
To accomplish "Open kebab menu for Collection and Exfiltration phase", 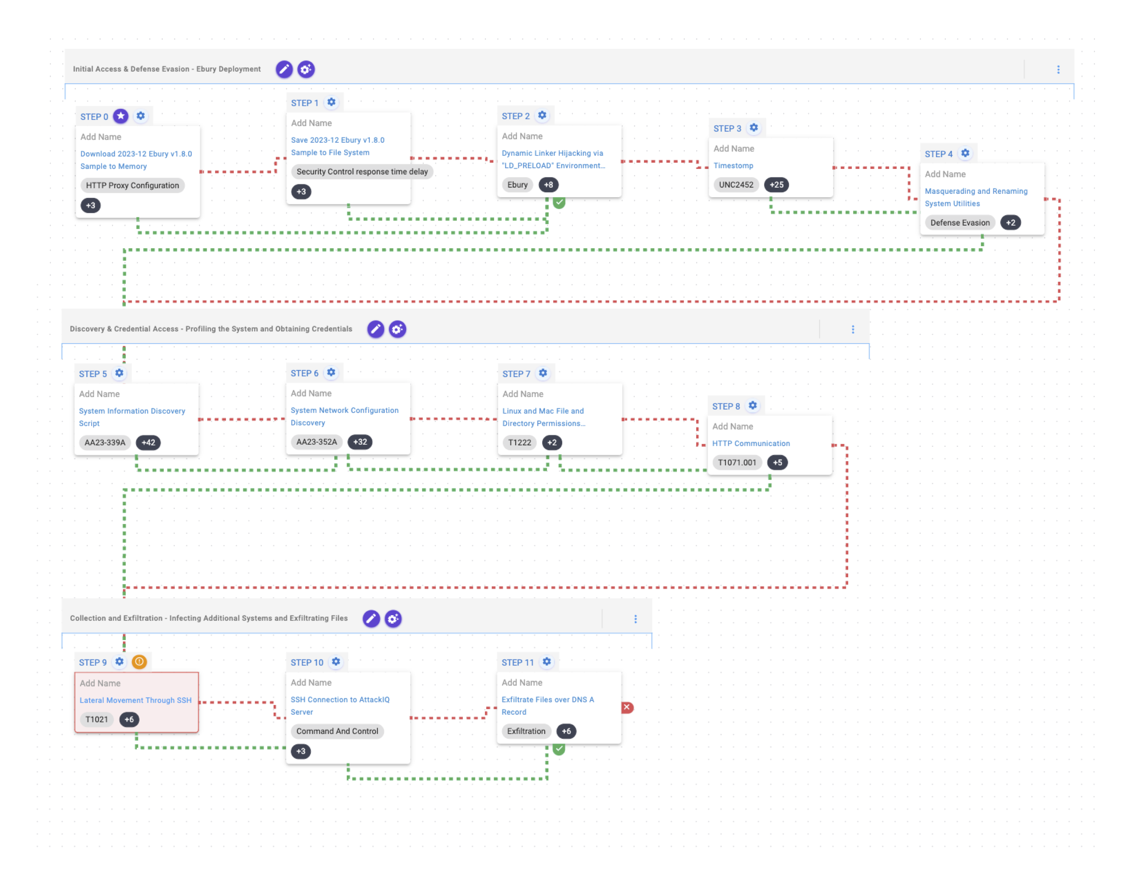I will click(x=635, y=619).
